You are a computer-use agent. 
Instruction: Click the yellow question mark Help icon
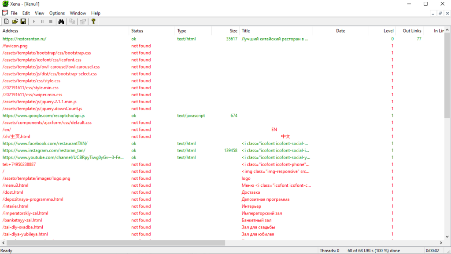click(x=93, y=21)
